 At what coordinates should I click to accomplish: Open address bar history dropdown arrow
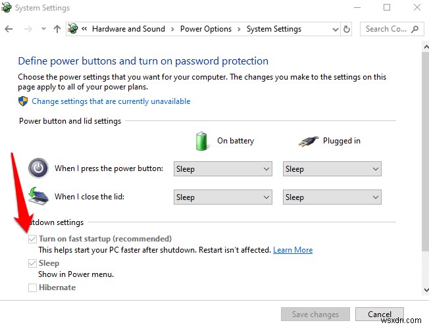pyautogui.click(x=333, y=29)
